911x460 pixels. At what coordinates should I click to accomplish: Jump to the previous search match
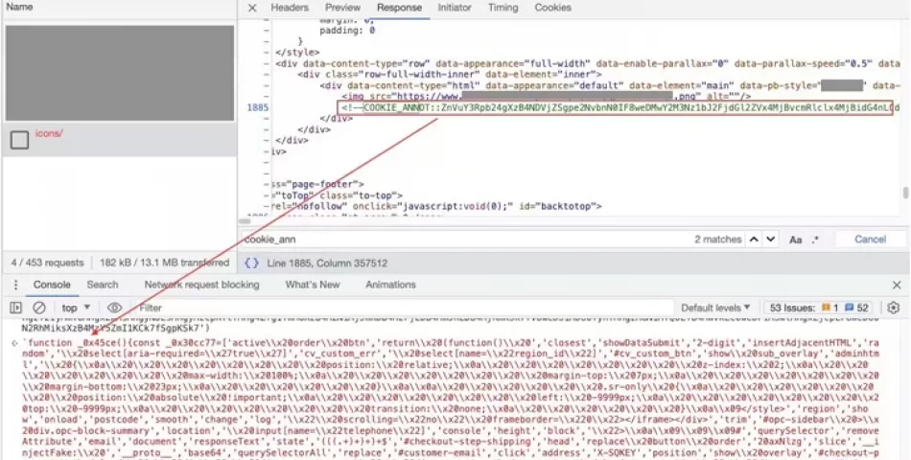click(x=754, y=240)
